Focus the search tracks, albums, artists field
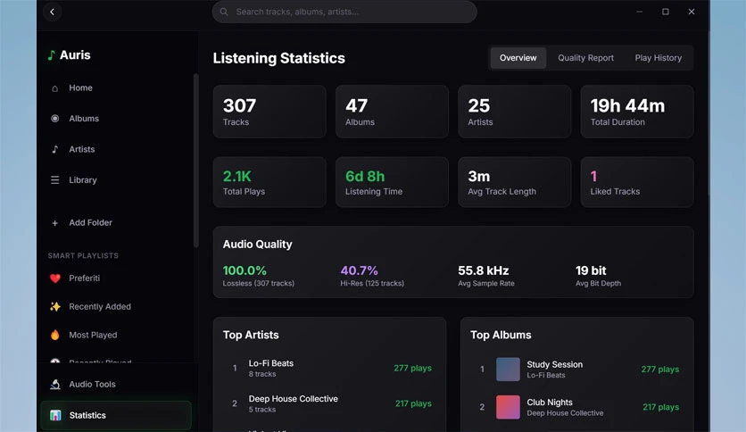The height and width of the screenshot is (432, 746). click(x=344, y=12)
